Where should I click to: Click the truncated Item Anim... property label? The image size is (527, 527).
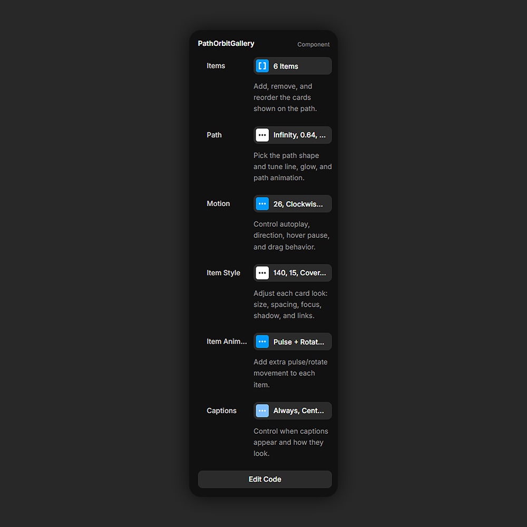point(227,341)
